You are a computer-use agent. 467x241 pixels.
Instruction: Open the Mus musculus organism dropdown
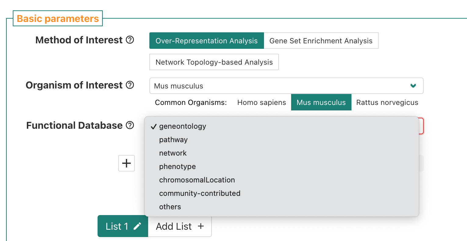(x=287, y=86)
